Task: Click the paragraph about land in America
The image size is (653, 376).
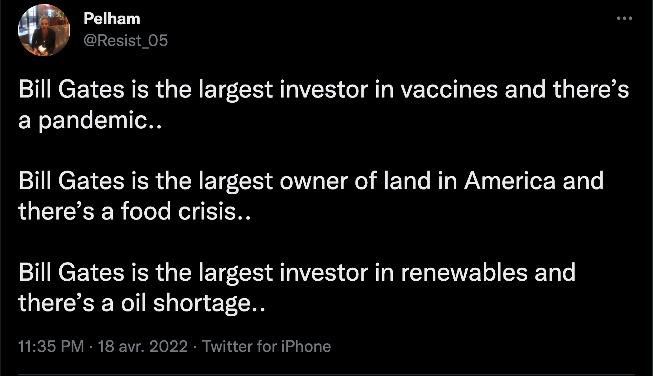Action: tap(311, 196)
